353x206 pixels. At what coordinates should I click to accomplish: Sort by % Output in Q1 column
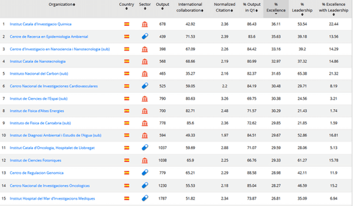(252, 7)
